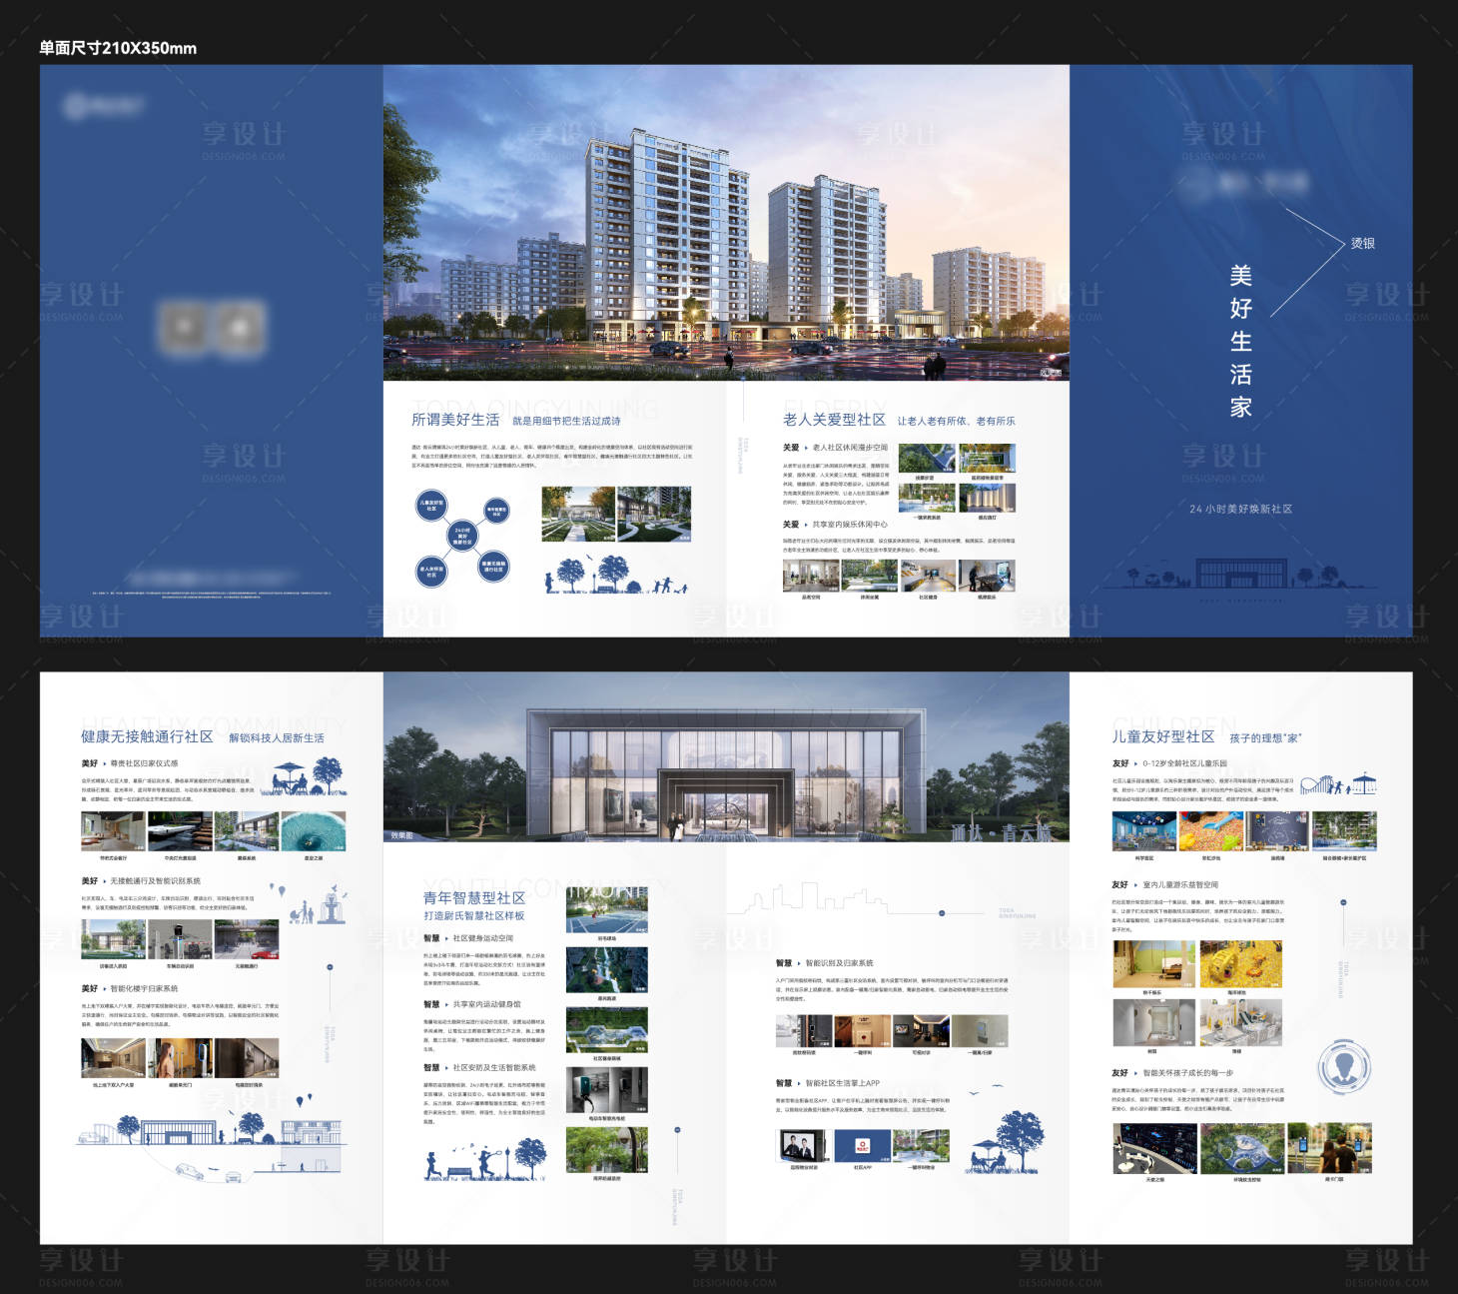The width and height of the screenshot is (1458, 1294).
Task: Click the heading 儿童友好型社区
Action: pos(1162,736)
